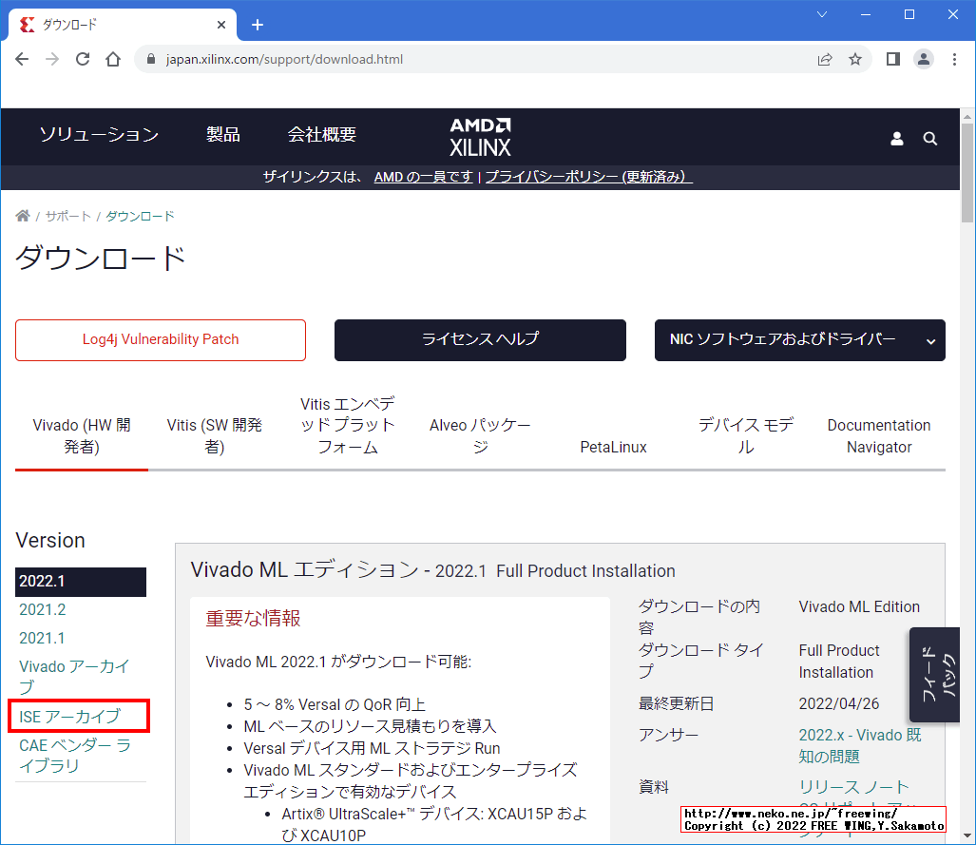The image size is (976, 845).
Task: Open ライセンス ヘルプ
Action: point(480,340)
